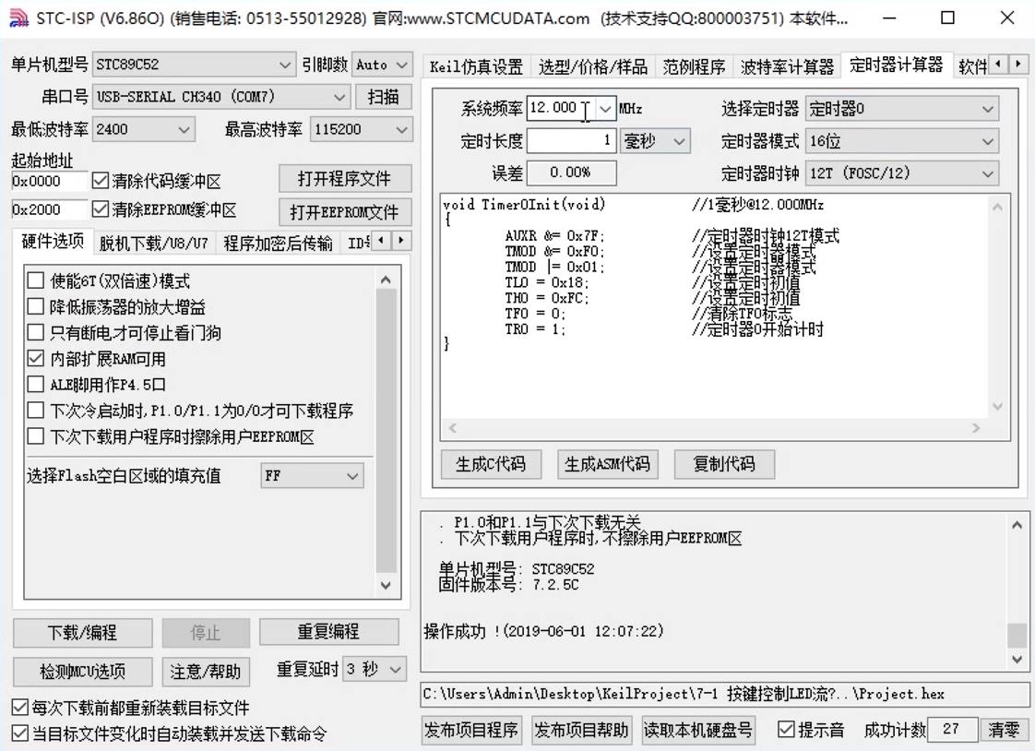1035x751 pixels.
Task: Click down arrow of hardware options scrollbar
Action: pyautogui.click(x=387, y=585)
